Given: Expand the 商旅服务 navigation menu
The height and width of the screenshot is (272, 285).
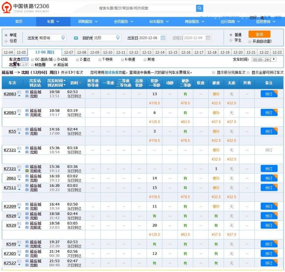Looking at the screenshot, I should (x=195, y=21).
